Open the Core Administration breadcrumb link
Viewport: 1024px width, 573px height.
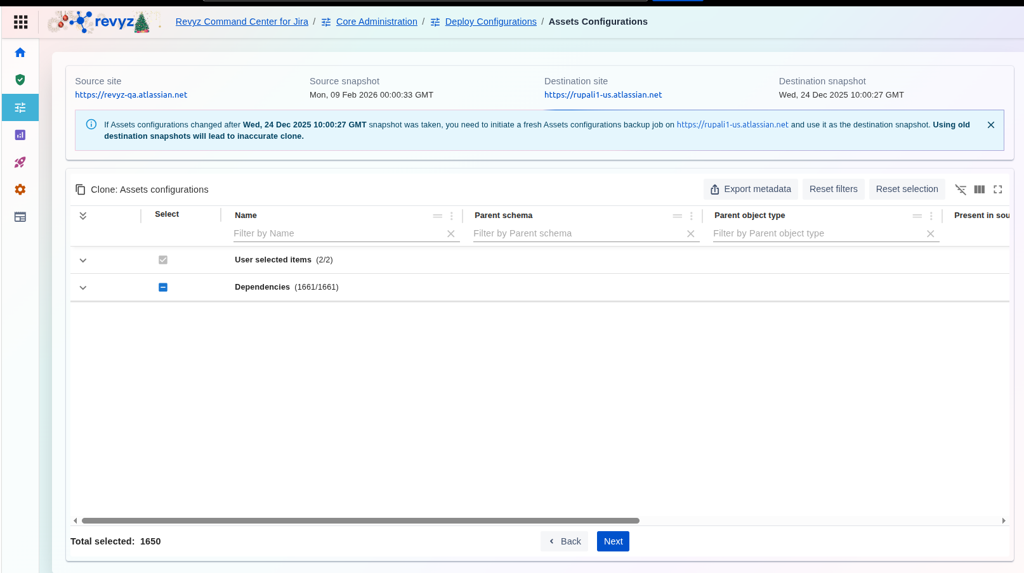click(x=376, y=22)
